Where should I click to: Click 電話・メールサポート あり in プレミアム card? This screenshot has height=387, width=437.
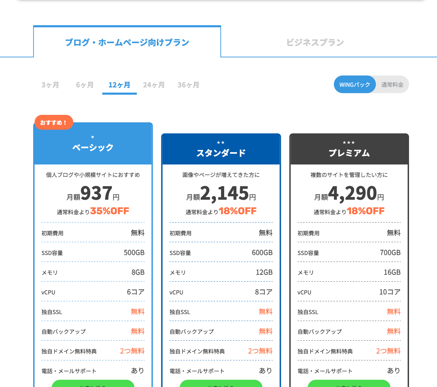(x=349, y=371)
